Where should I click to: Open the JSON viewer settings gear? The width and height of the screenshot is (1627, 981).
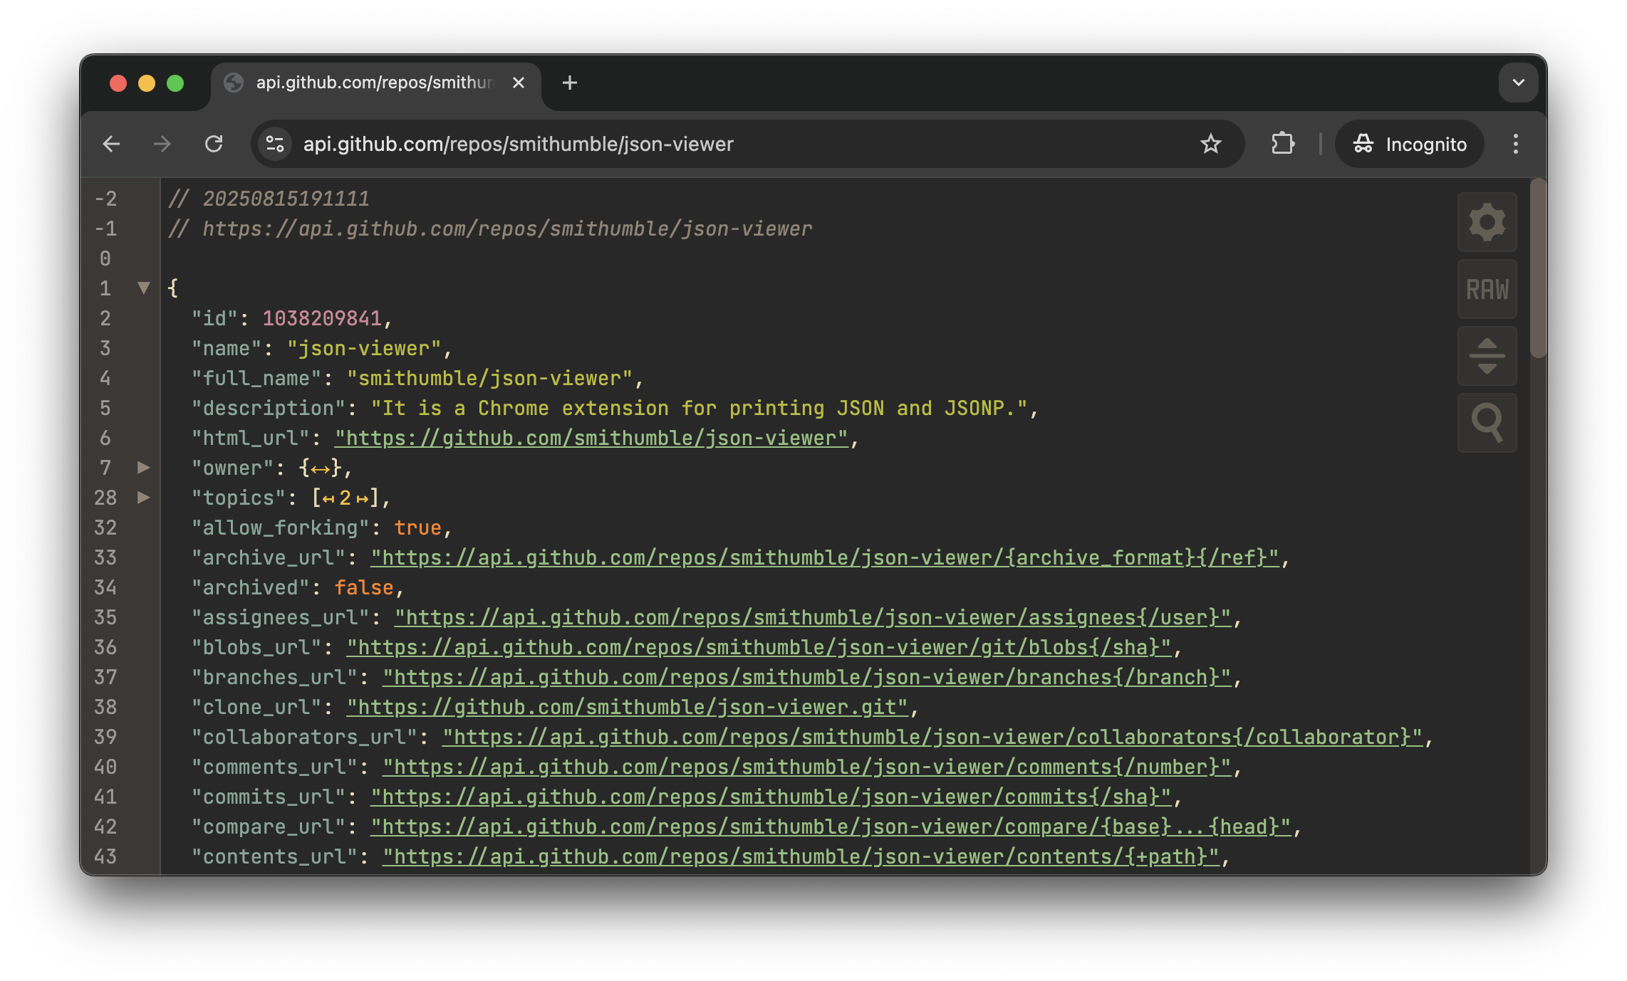pyautogui.click(x=1487, y=222)
